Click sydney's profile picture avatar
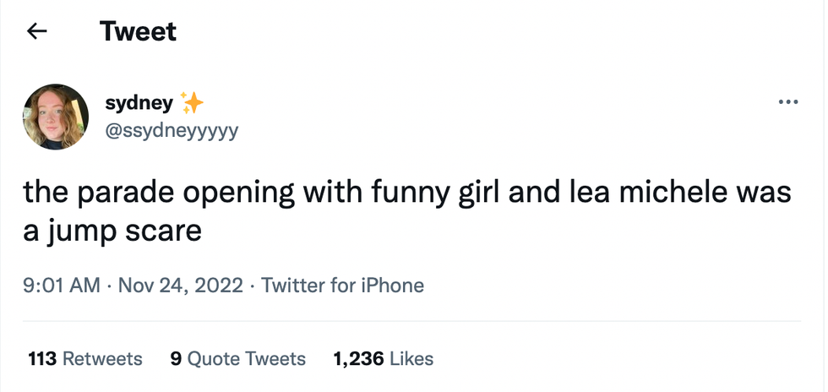 click(56, 117)
